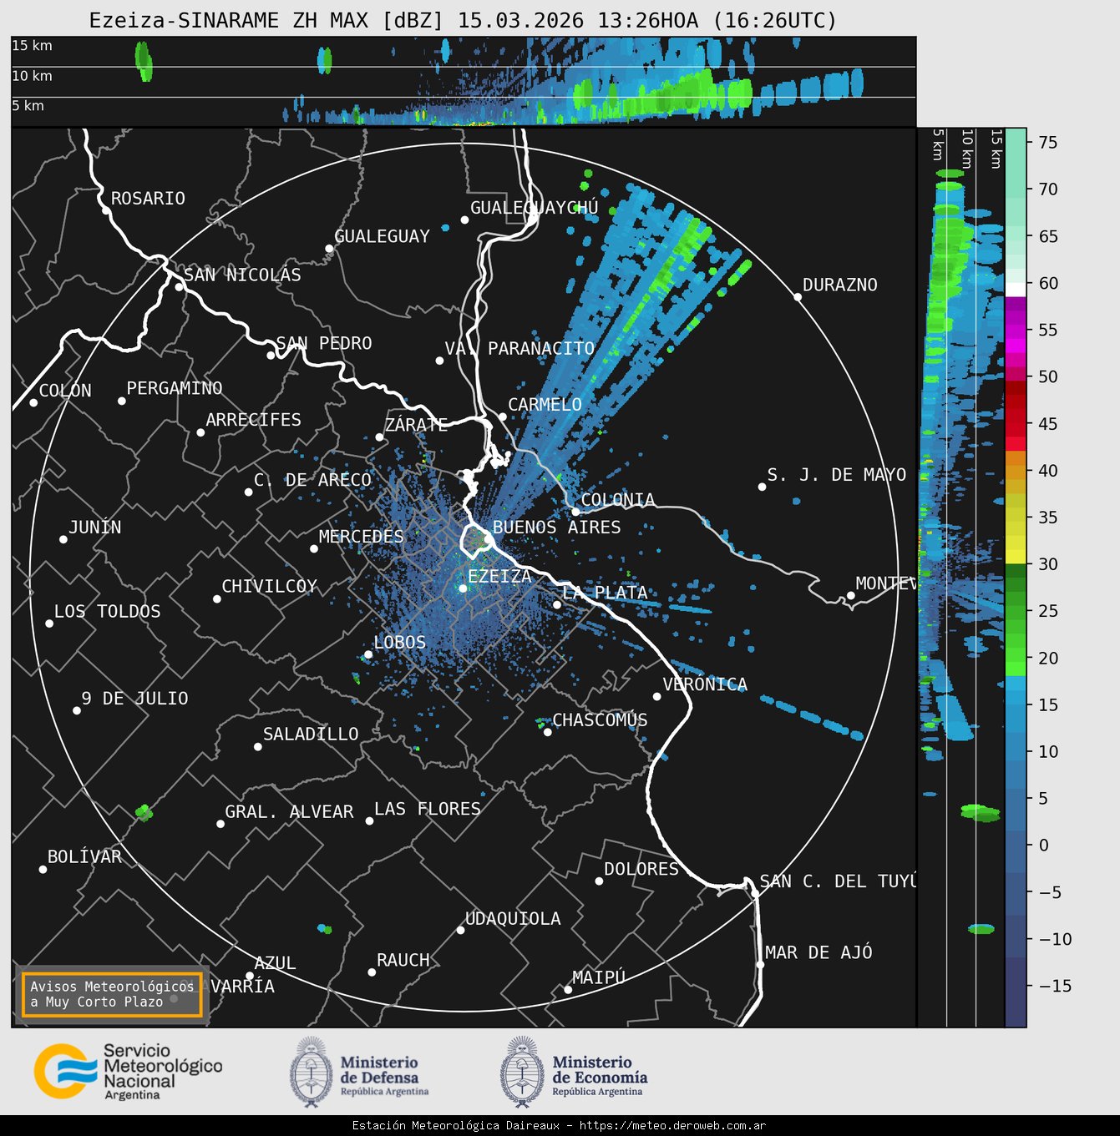
Task: Click the Mar de Ajó marker
Action: [x=760, y=965]
